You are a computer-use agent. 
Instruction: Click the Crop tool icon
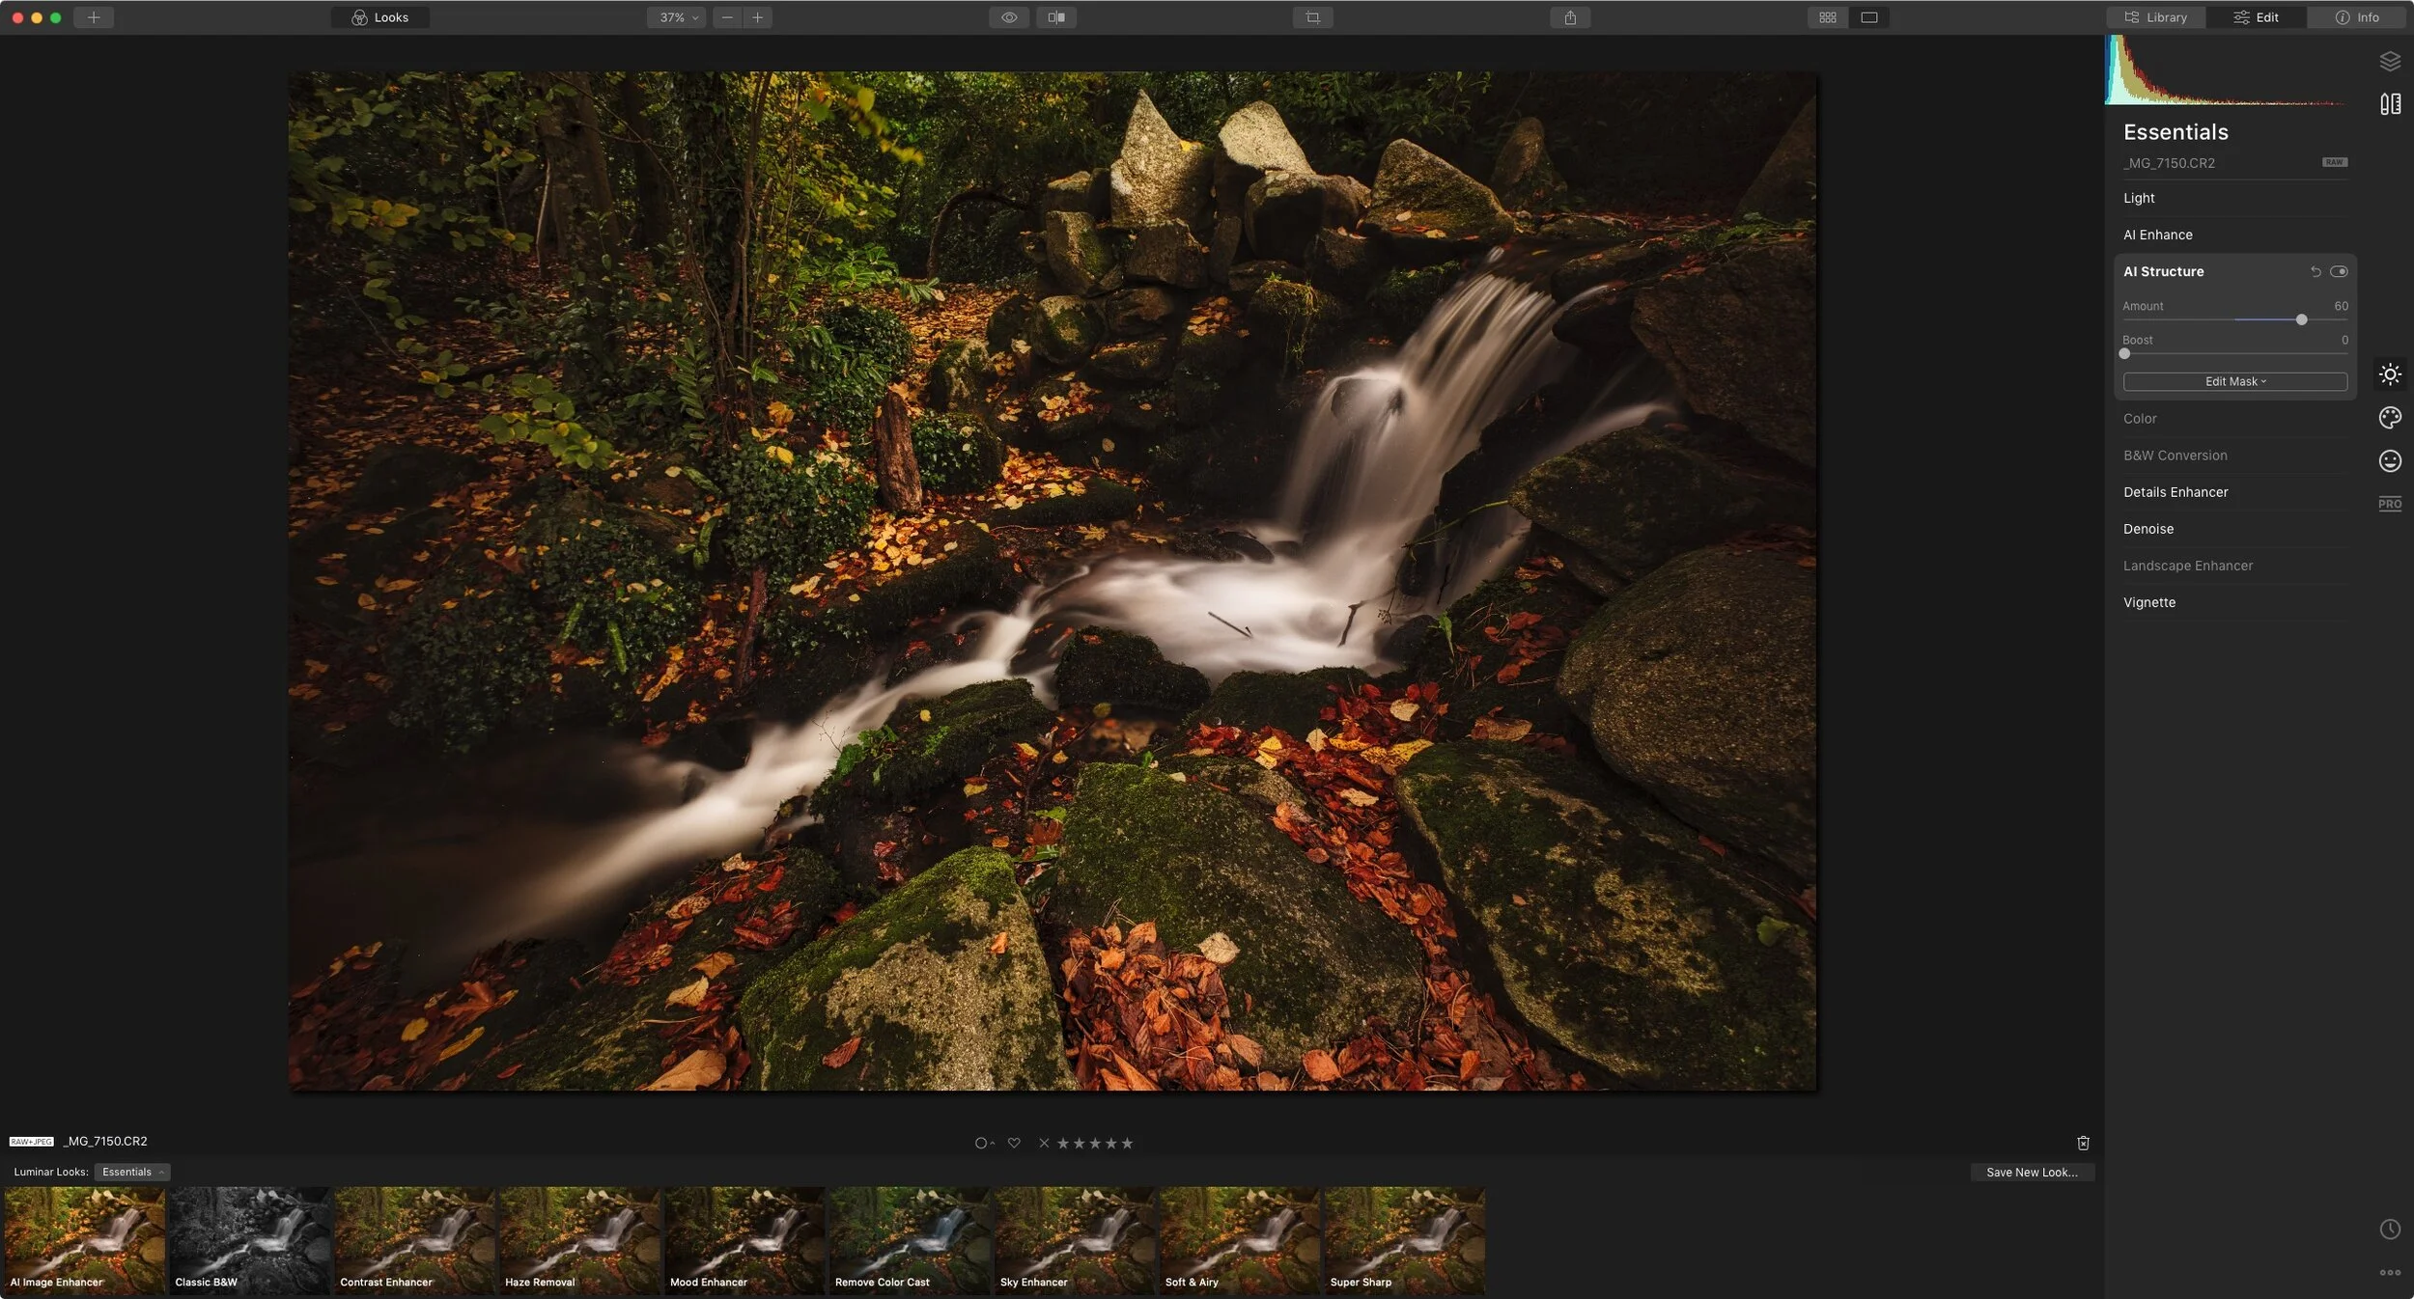1312,17
